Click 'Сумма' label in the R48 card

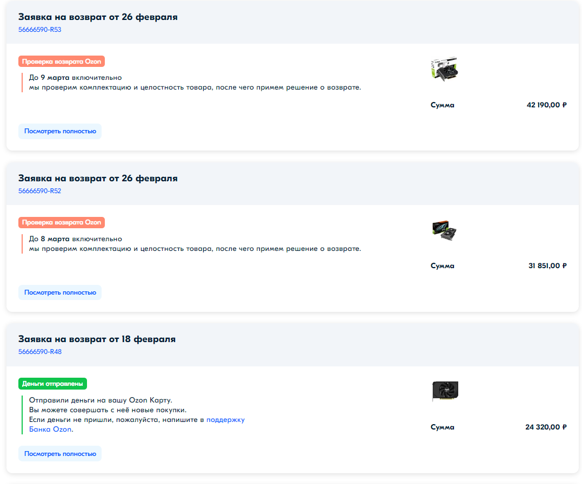pos(443,427)
